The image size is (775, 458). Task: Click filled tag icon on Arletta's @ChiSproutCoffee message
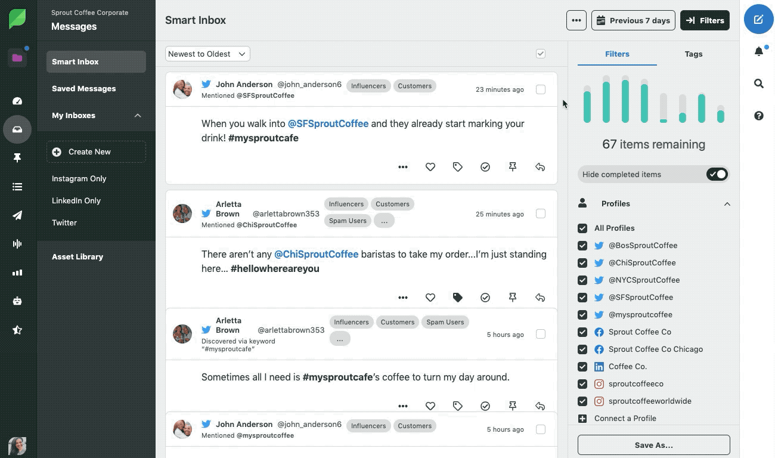(x=458, y=298)
